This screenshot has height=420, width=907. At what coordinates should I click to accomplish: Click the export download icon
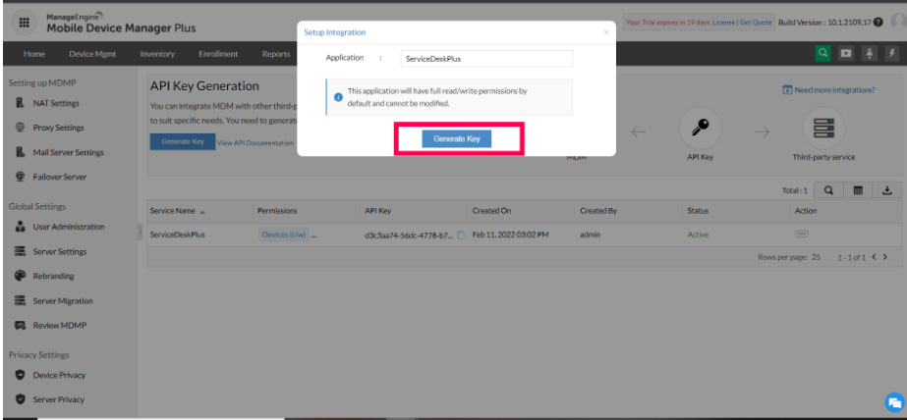[887, 190]
